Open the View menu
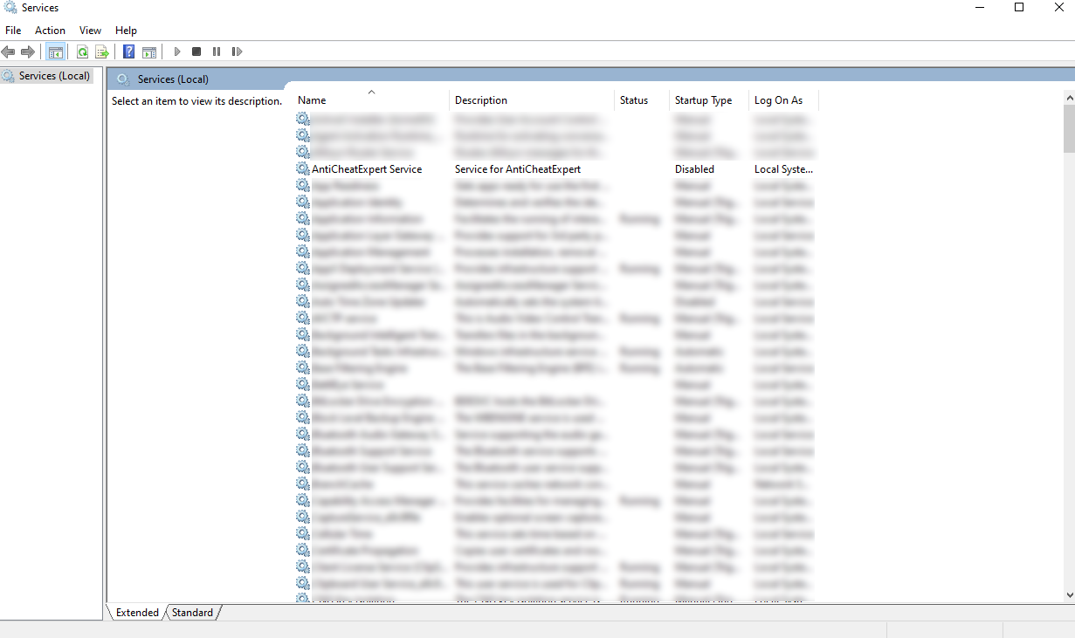Image resolution: width=1075 pixels, height=638 pixels. coord(90,31)
